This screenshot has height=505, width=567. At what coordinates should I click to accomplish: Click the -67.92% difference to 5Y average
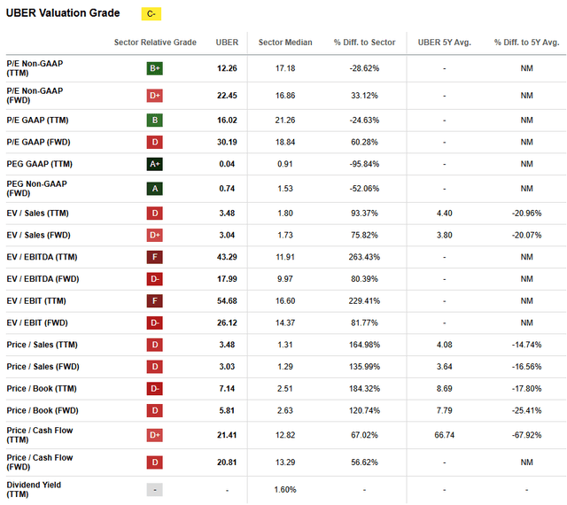tap(526, 435)
